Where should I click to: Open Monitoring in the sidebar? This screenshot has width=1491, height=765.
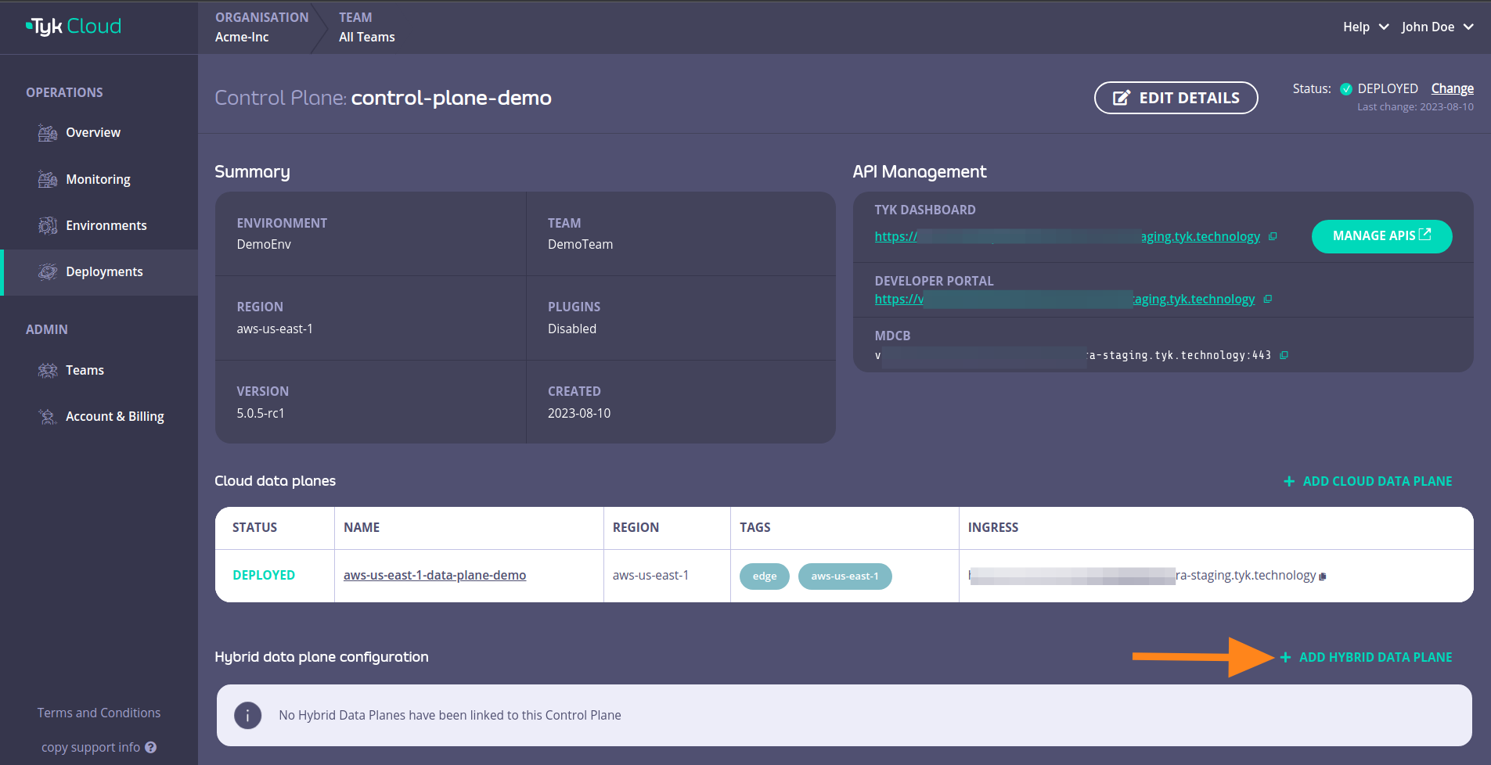click(x=98, y=179)
